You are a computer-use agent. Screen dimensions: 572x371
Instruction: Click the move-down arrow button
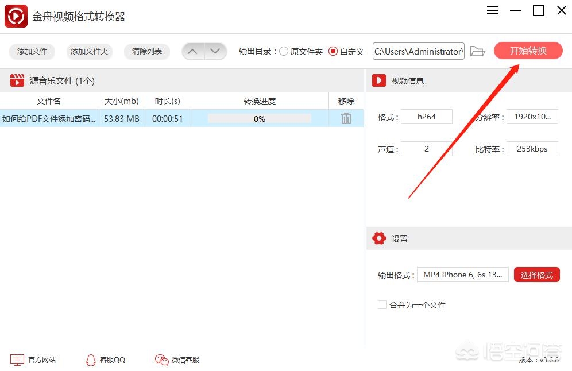[x=215, y=52]
